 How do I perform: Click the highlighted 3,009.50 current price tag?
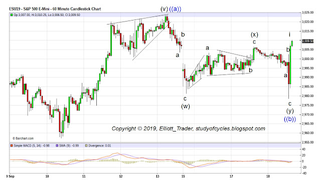coord(307,41)
